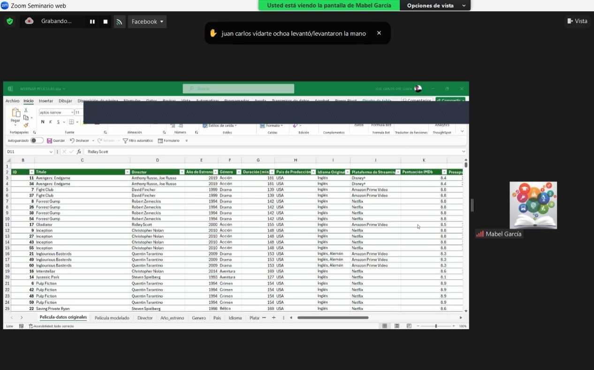Toggle the Autoguardado switch
This screenshot has width=594, height=370.
point(37,141)
